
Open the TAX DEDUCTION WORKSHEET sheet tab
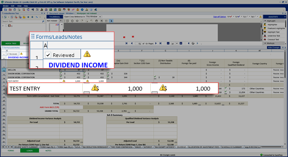click(x=95, y=147)
